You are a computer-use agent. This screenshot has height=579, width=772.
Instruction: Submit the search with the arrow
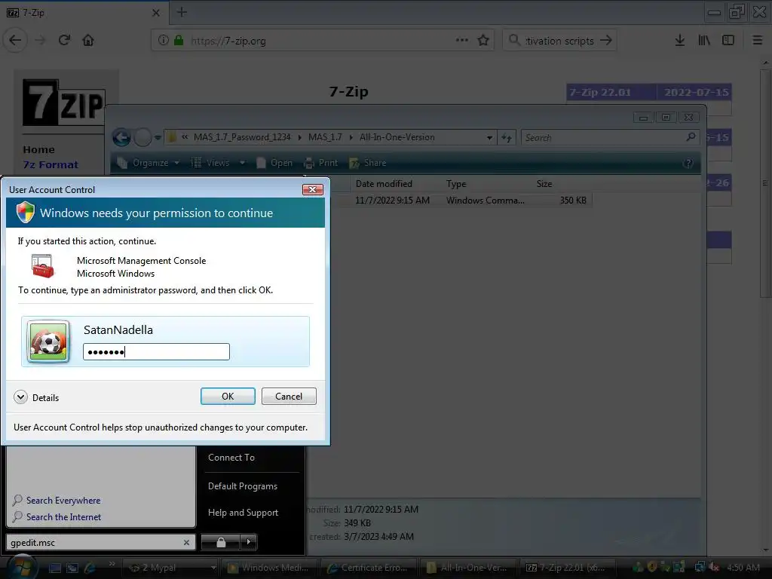606,41
